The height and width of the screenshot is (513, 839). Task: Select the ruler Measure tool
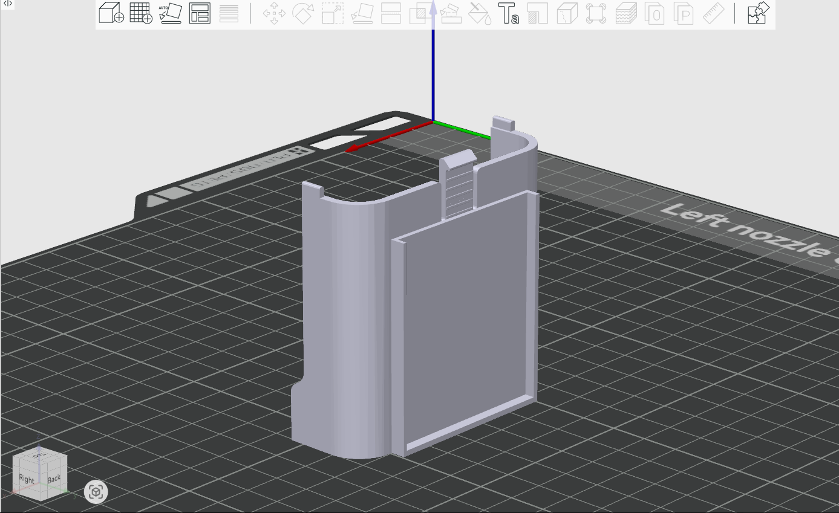(x=714, y=13)
